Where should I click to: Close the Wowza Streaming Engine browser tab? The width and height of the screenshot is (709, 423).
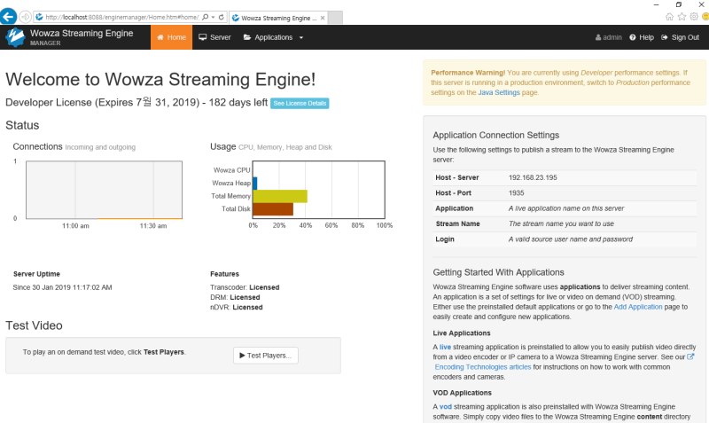click(x=323, y=18)
